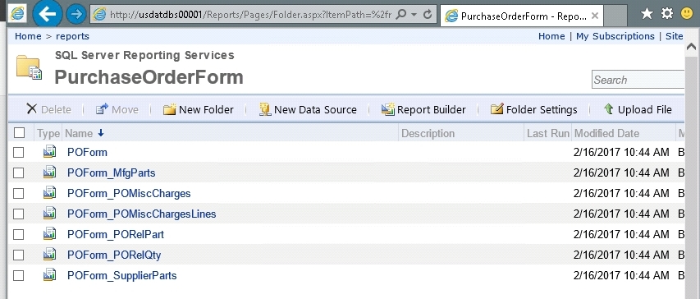The image size is (700, 299).
Task: Click New Data Source toolbar button
Action: [308, 109]
